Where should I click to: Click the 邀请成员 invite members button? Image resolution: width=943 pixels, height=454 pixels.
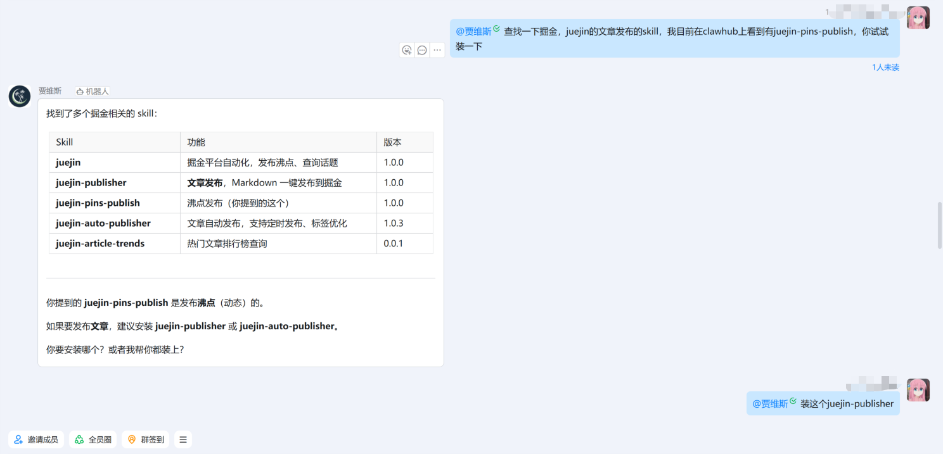pyautogui.click(x=36, y=439)
